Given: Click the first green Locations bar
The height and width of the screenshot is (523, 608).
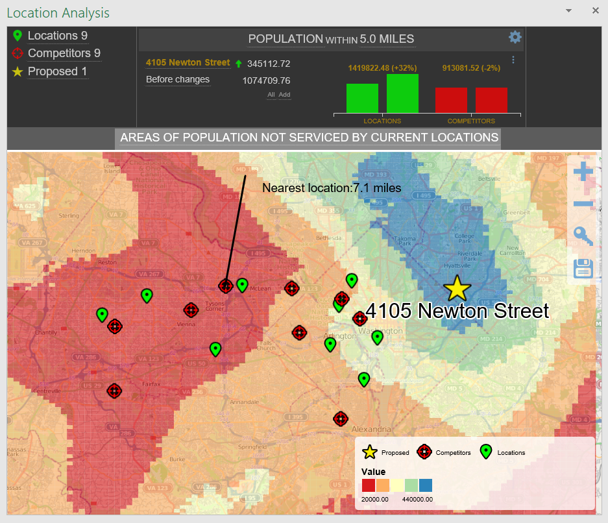Looking at the screenshot, I should 362,99.
